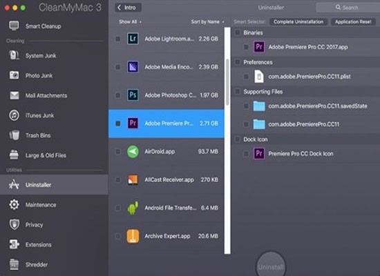Screen dimensions: 380x276
Task: Choose Application Reset smart selector
Action: (x=353, y=22)
